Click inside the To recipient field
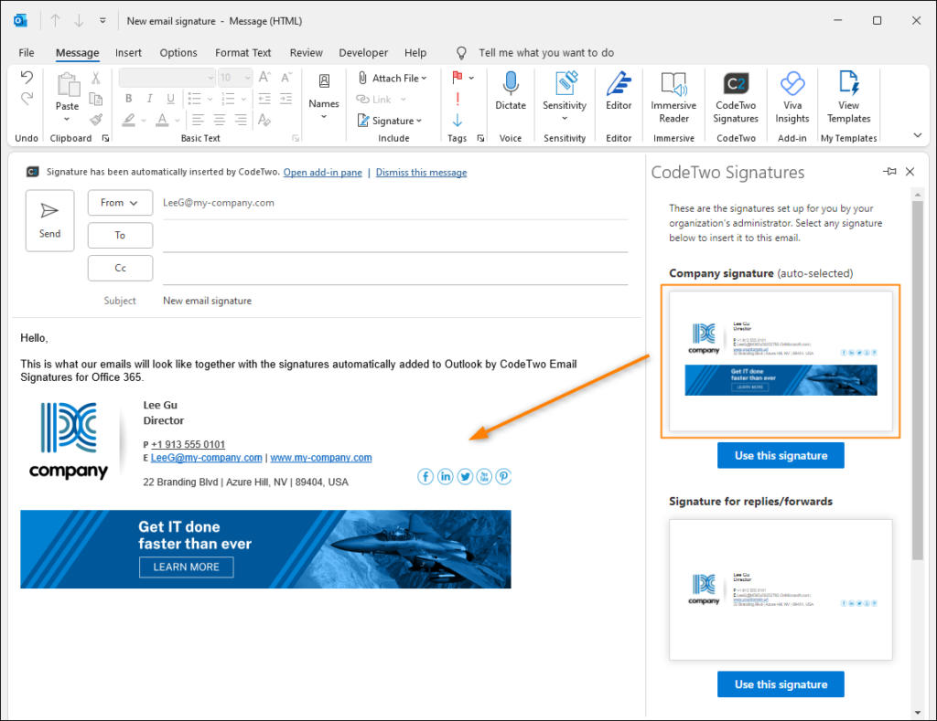This screenshot has width=937, height=721. pos(366,235)
